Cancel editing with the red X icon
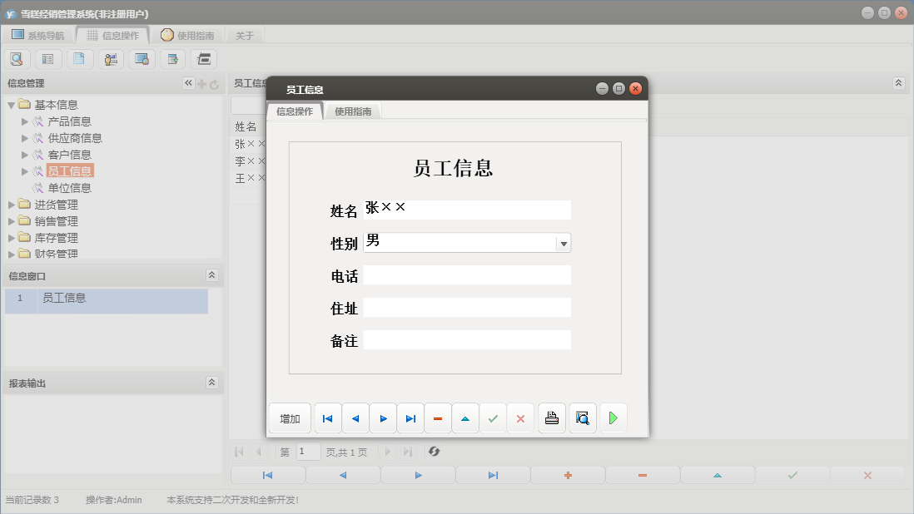The image size is (914, 514). (x=520, y=418)
